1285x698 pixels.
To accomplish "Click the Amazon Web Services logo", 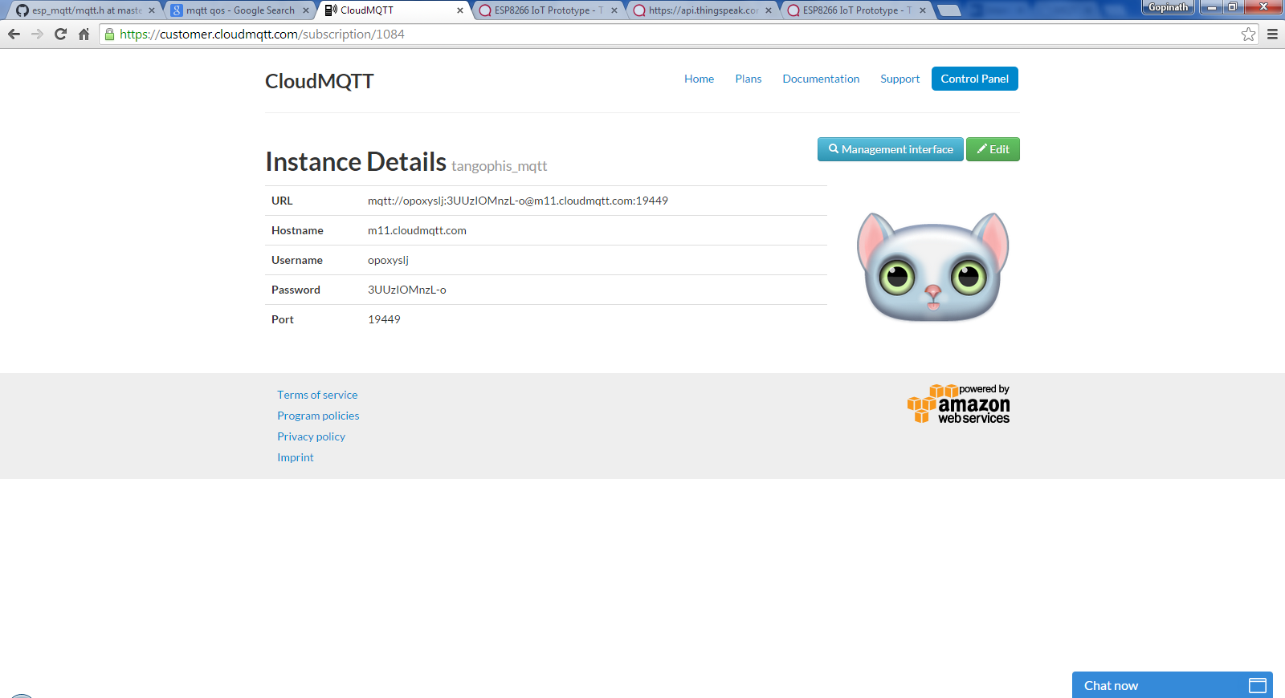I will click(958, 404).
